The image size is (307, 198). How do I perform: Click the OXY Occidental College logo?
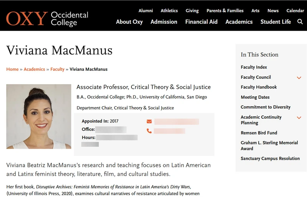pos(47,19)
